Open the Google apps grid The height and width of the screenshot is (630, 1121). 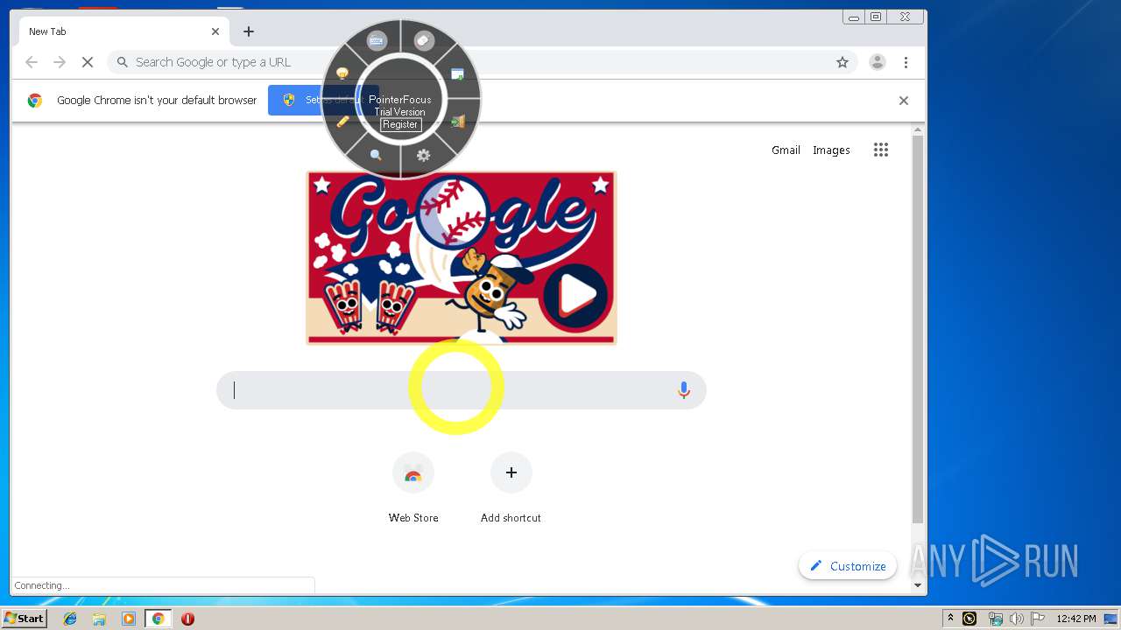coord(881,150)
